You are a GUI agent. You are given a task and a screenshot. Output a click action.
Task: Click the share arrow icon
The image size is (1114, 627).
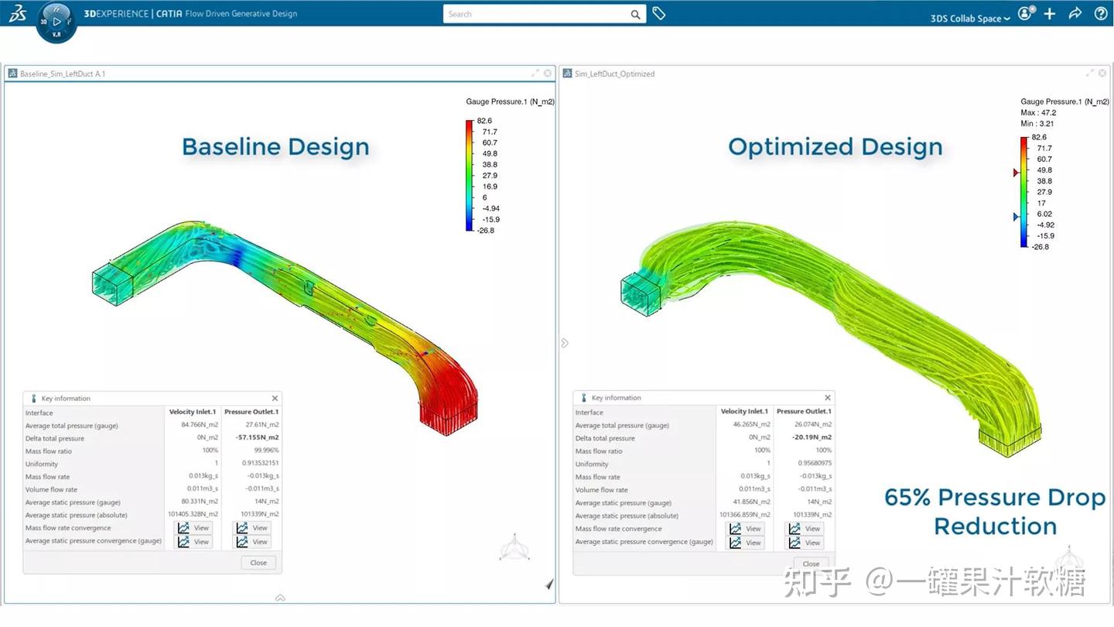point(1075,14)
